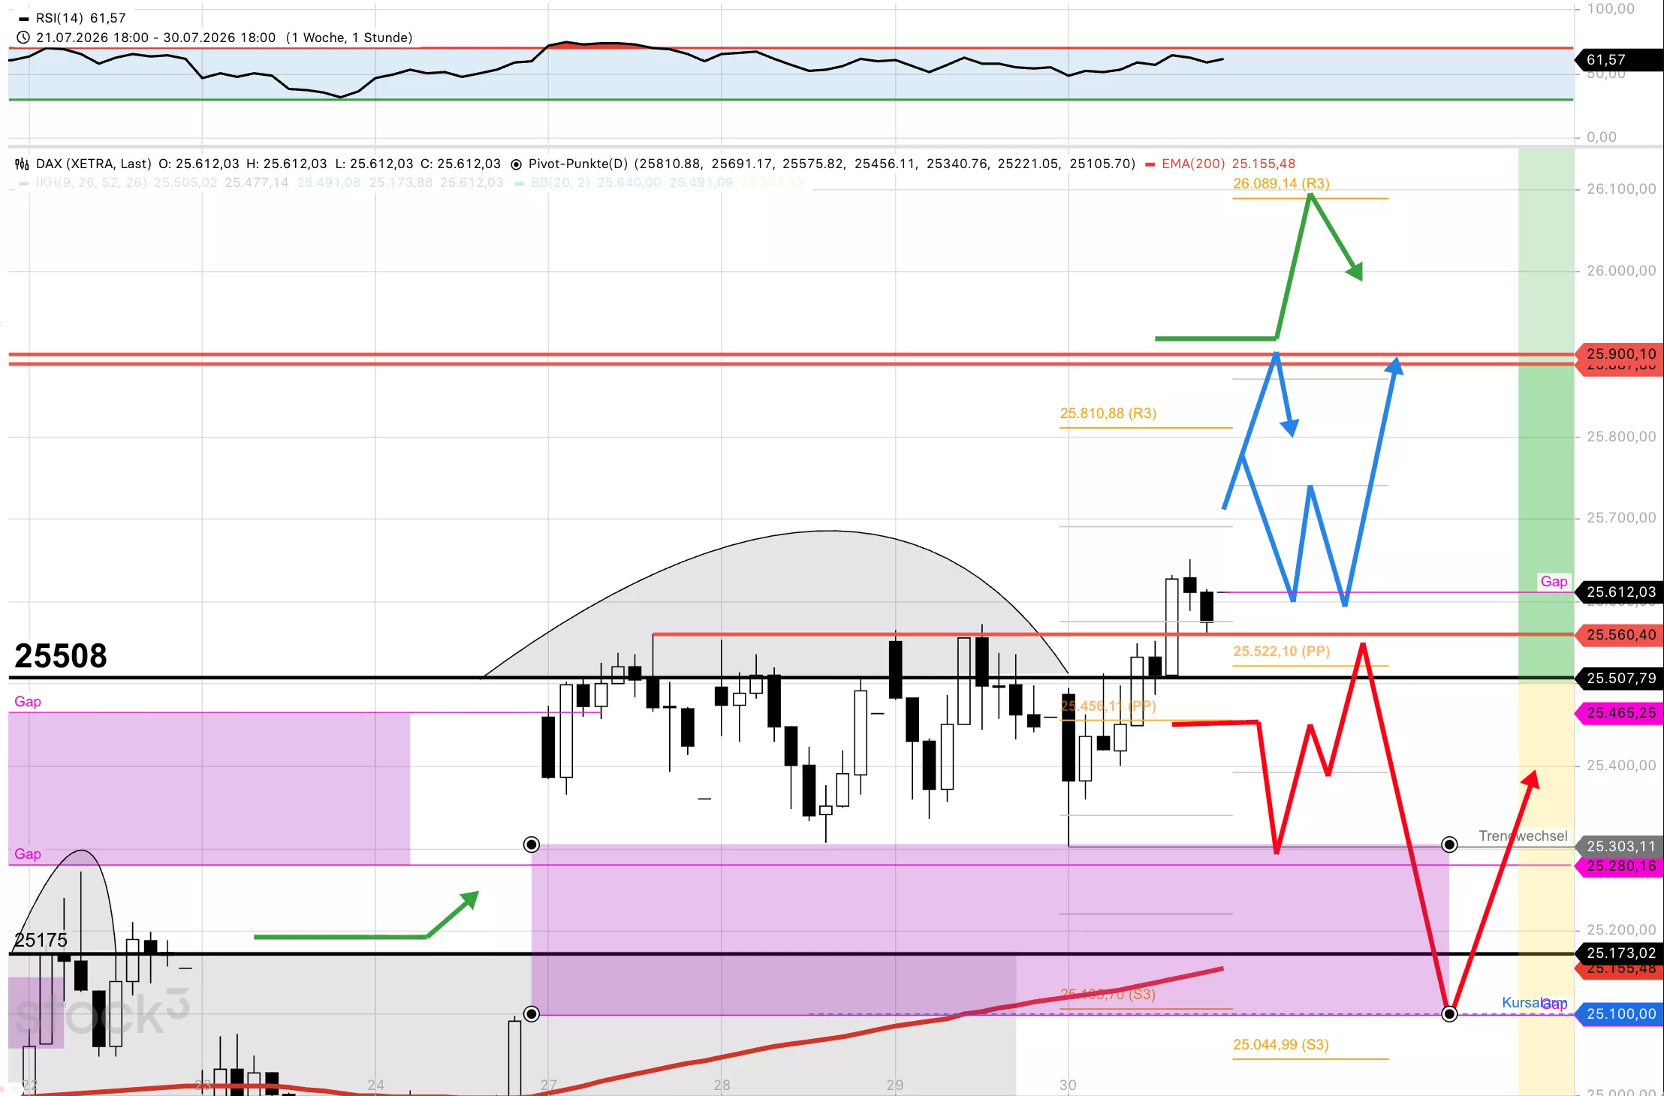The width and height of the screenshot is (1664, 1096).
Task: Select the purple rectangle's top-left corner handle
Action: pyautogui.click(x=532, y=845)
